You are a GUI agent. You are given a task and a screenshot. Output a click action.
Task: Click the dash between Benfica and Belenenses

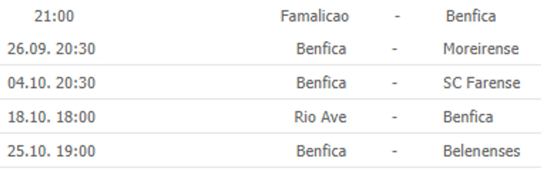395,151
